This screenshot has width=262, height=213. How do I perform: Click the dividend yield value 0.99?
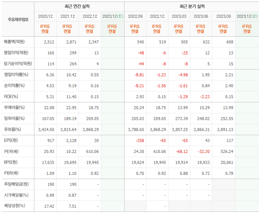coord(50,195)
